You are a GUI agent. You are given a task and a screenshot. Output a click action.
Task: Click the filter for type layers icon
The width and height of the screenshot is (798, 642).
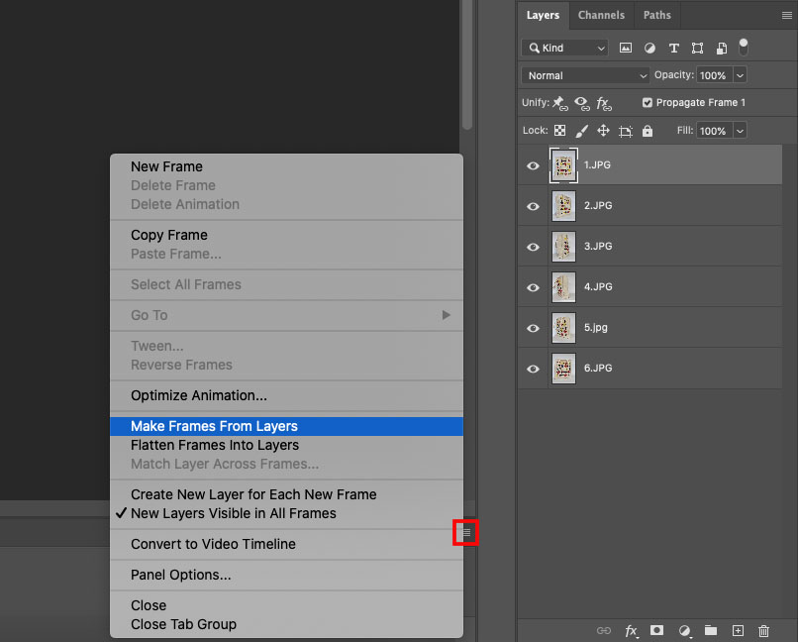coord(674,48)
